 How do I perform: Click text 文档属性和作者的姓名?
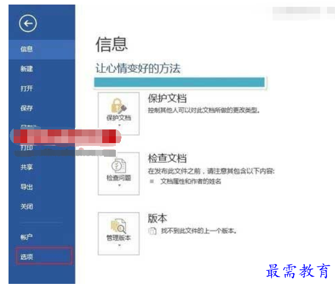[191, 181]
